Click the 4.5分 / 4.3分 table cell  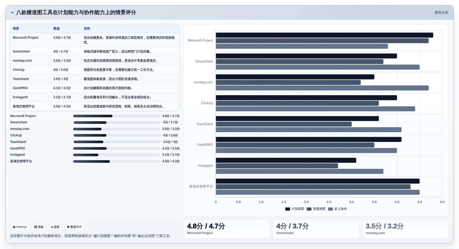(62, 106)
